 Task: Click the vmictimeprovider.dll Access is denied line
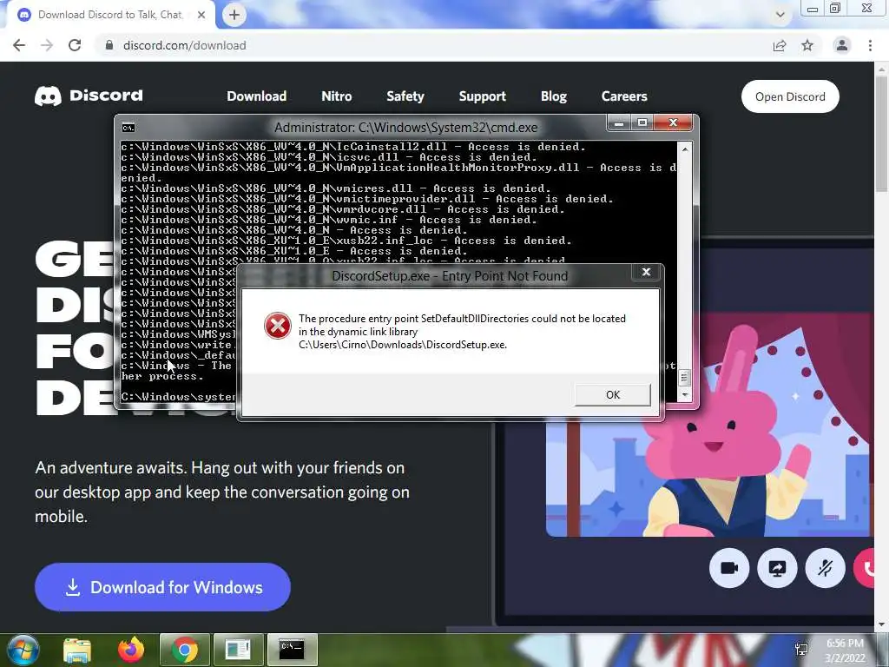point(367,199)
